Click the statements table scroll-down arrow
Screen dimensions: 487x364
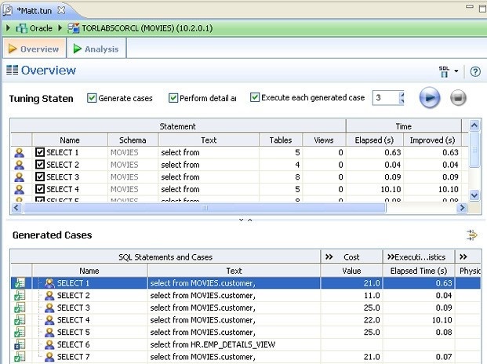coord(474,195)
